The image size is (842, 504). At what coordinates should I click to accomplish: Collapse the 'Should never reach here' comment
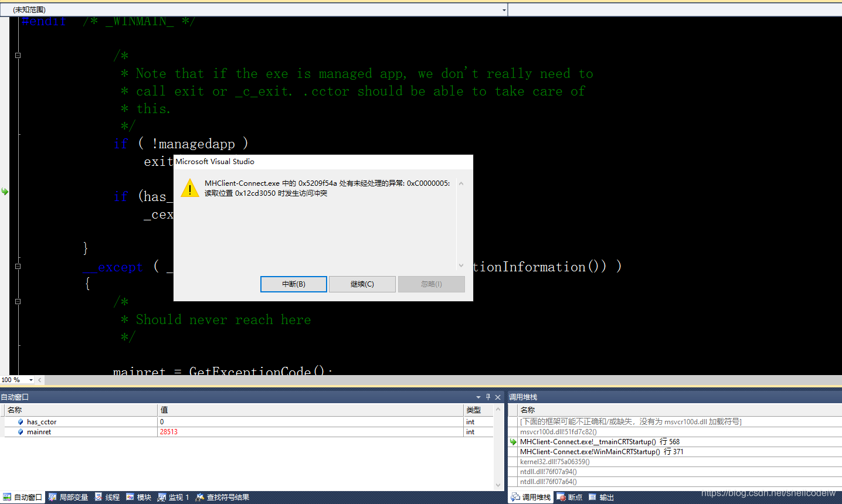(x=18, y=301)
